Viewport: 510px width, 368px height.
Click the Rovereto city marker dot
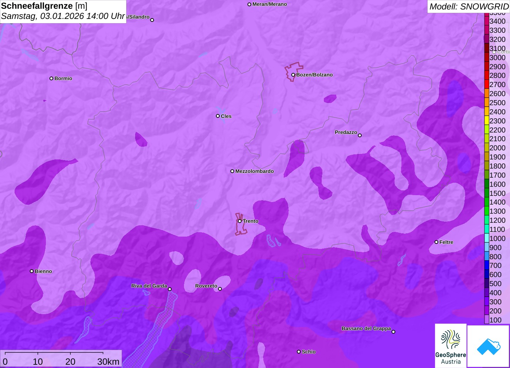tap(220, 289)
